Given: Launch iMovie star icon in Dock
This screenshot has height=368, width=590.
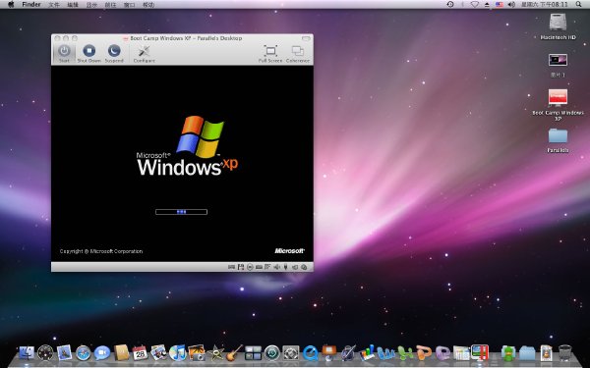Looking at the screenshot, I should coord(215,353).
